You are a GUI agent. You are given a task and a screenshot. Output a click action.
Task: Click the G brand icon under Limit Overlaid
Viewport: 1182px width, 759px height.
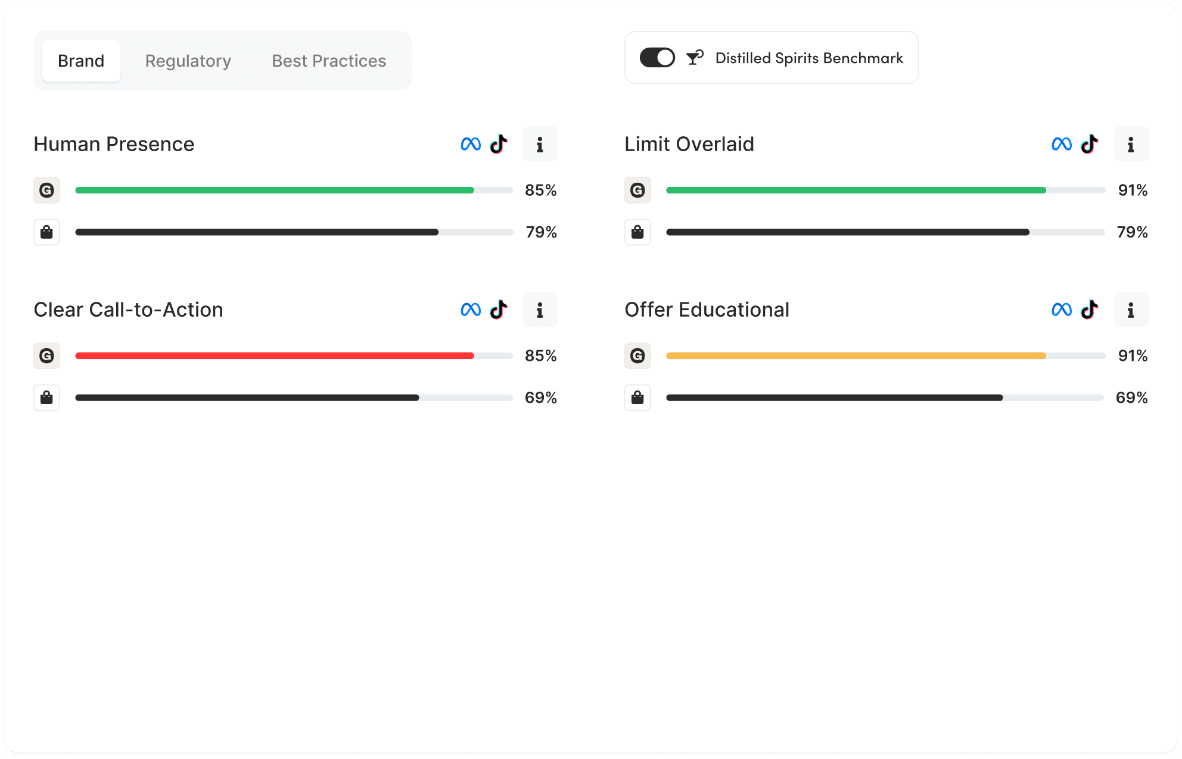(x=637, y=190)
